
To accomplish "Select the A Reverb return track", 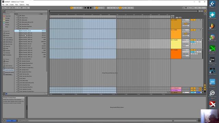I will pos(176,88).
